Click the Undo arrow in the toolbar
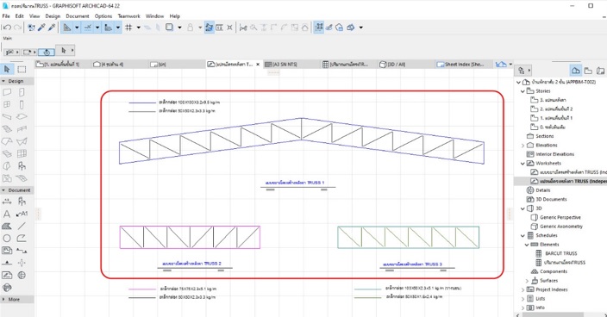The height and width of the screenshot is (317, 607). (x=7, y=28)
